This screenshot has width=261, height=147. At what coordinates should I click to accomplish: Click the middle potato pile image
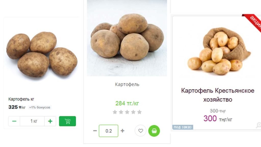coord(127,38)
